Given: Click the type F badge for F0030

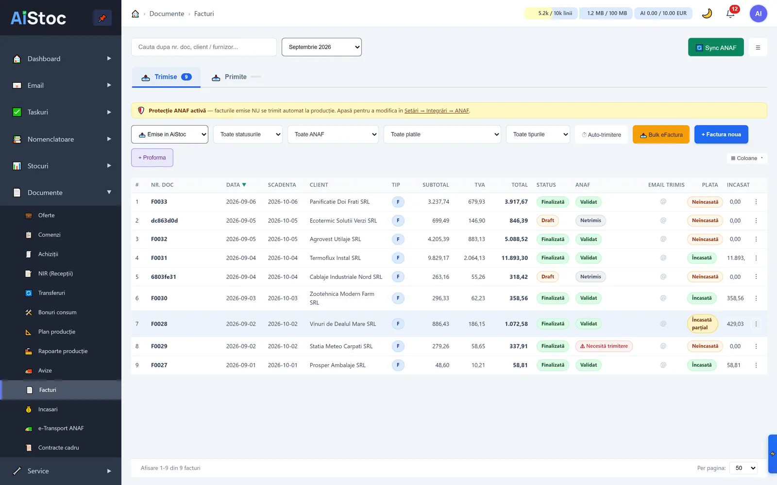Looking at the screenshot, I should point(398,298).
